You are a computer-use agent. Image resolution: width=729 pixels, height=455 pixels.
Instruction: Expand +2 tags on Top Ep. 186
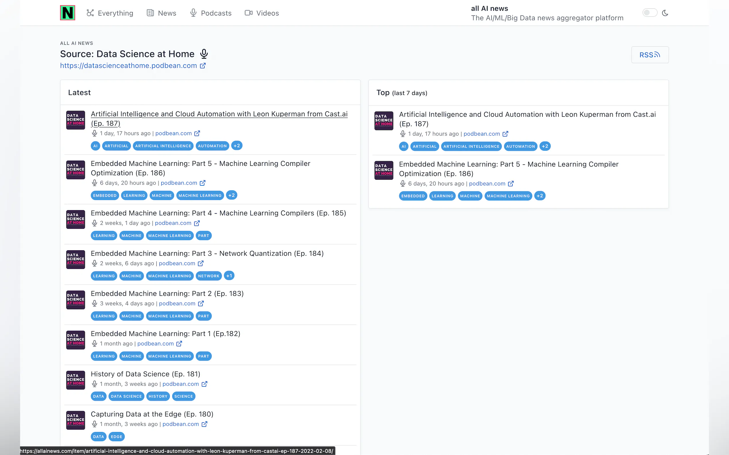tap(540, 196)
